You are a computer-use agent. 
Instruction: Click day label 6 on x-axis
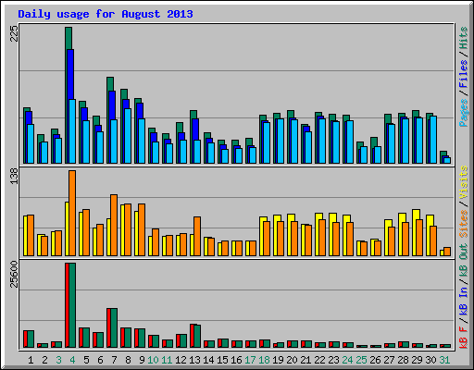click(x=100, y=360)
